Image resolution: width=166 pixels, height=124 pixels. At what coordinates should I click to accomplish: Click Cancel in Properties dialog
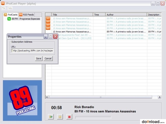pos(48,59)
